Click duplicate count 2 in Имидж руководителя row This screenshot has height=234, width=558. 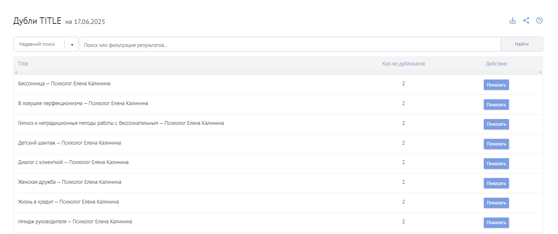tap(404, 222)
